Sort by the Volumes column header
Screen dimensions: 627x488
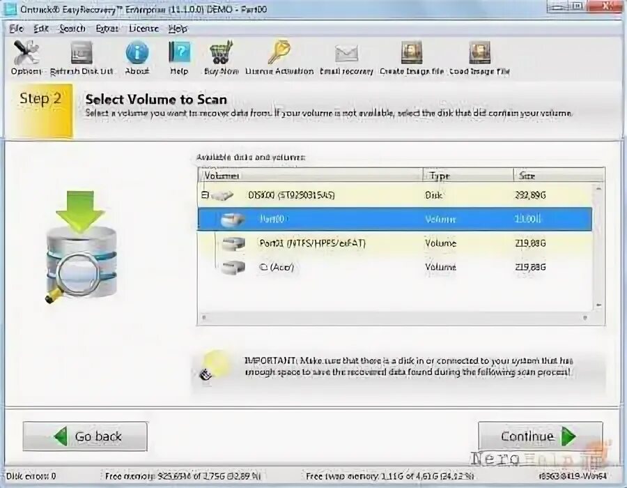pyautogui.click(x=310, y=176)
